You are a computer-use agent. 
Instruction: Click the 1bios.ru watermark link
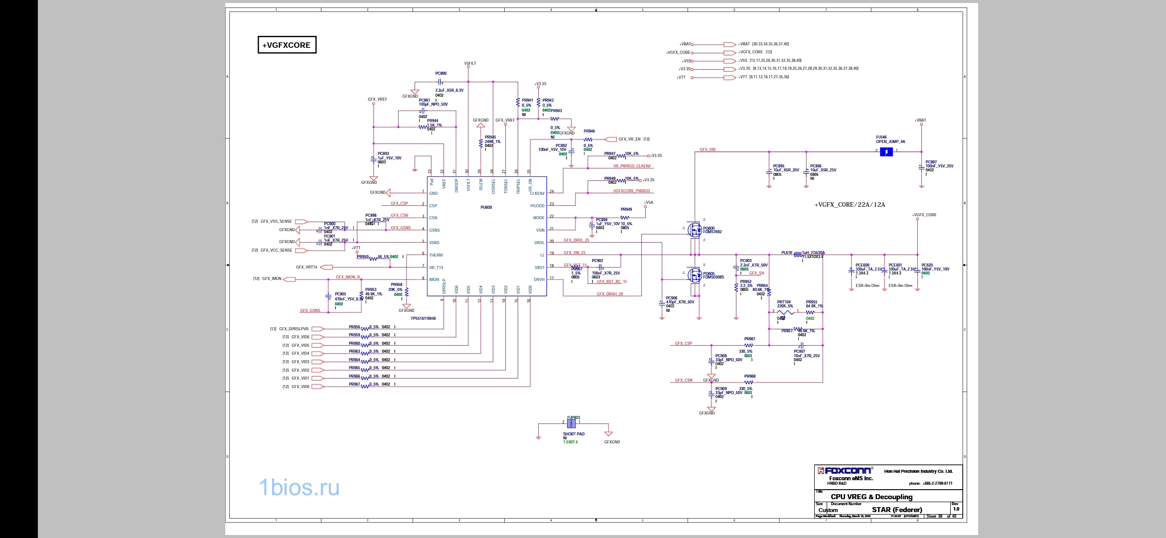point(299,487)
